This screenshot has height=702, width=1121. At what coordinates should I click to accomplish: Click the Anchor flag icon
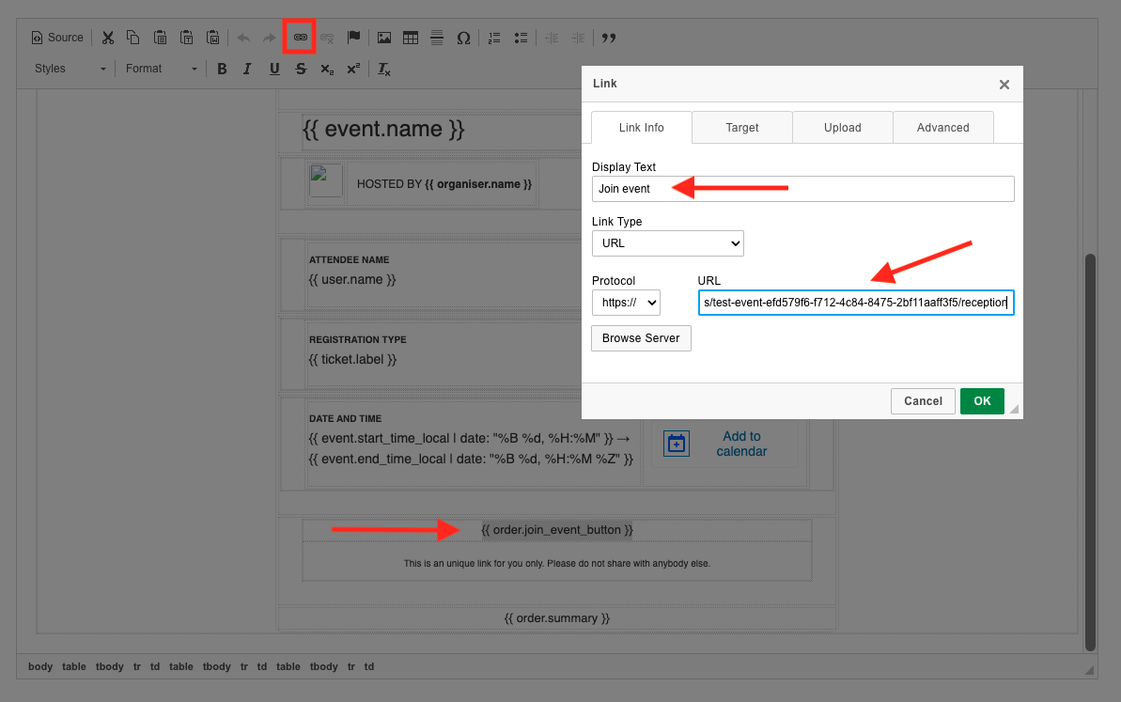354,37
